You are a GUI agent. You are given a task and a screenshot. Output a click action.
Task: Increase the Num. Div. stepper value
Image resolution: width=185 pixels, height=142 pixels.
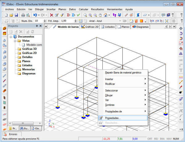45,20
